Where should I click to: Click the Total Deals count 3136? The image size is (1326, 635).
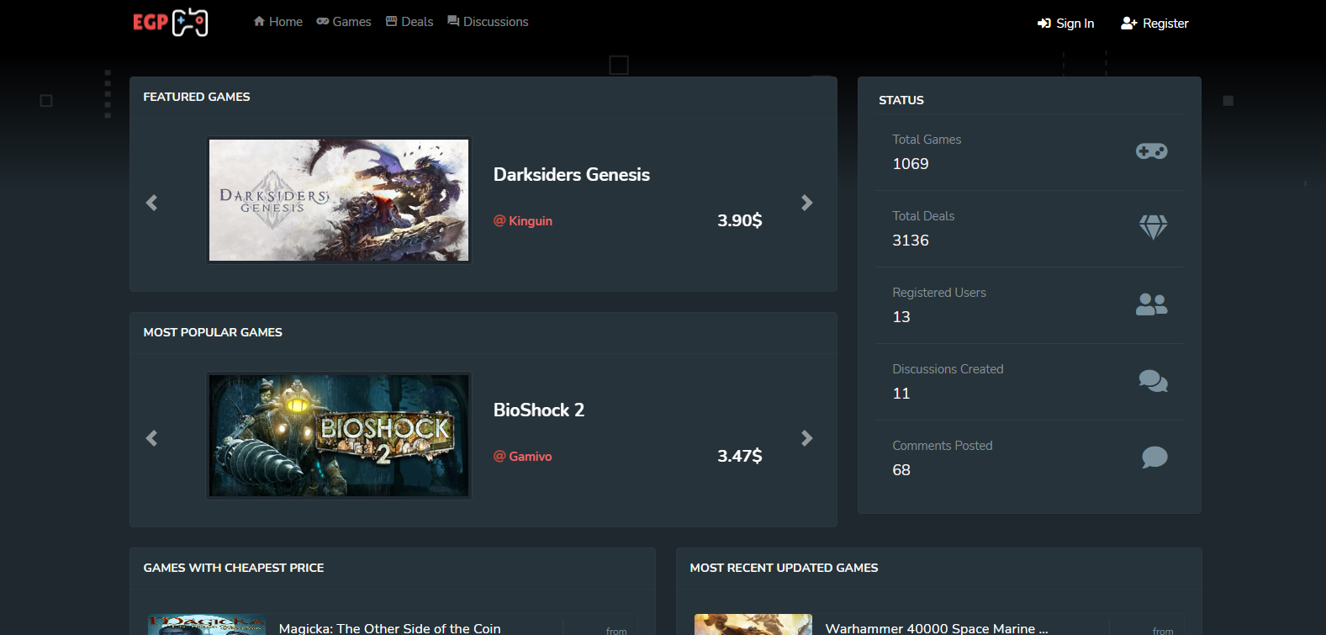click(911, 241)
